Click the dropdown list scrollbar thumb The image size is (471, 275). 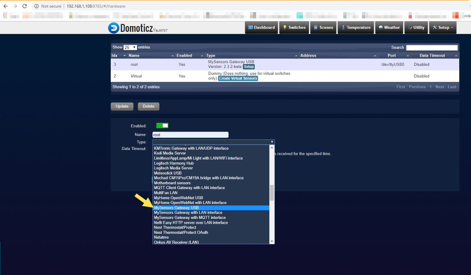272,193
